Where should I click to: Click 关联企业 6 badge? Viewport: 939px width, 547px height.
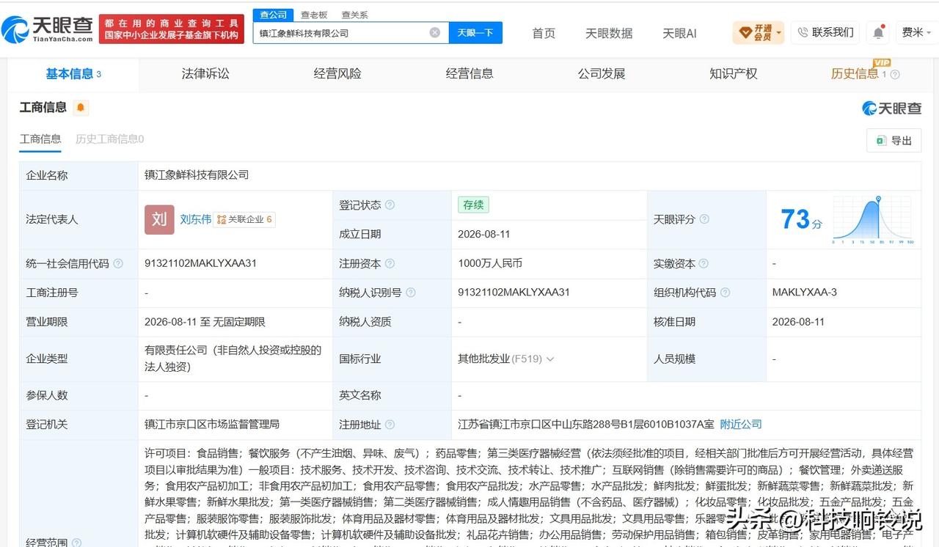(x=245, y=219)
